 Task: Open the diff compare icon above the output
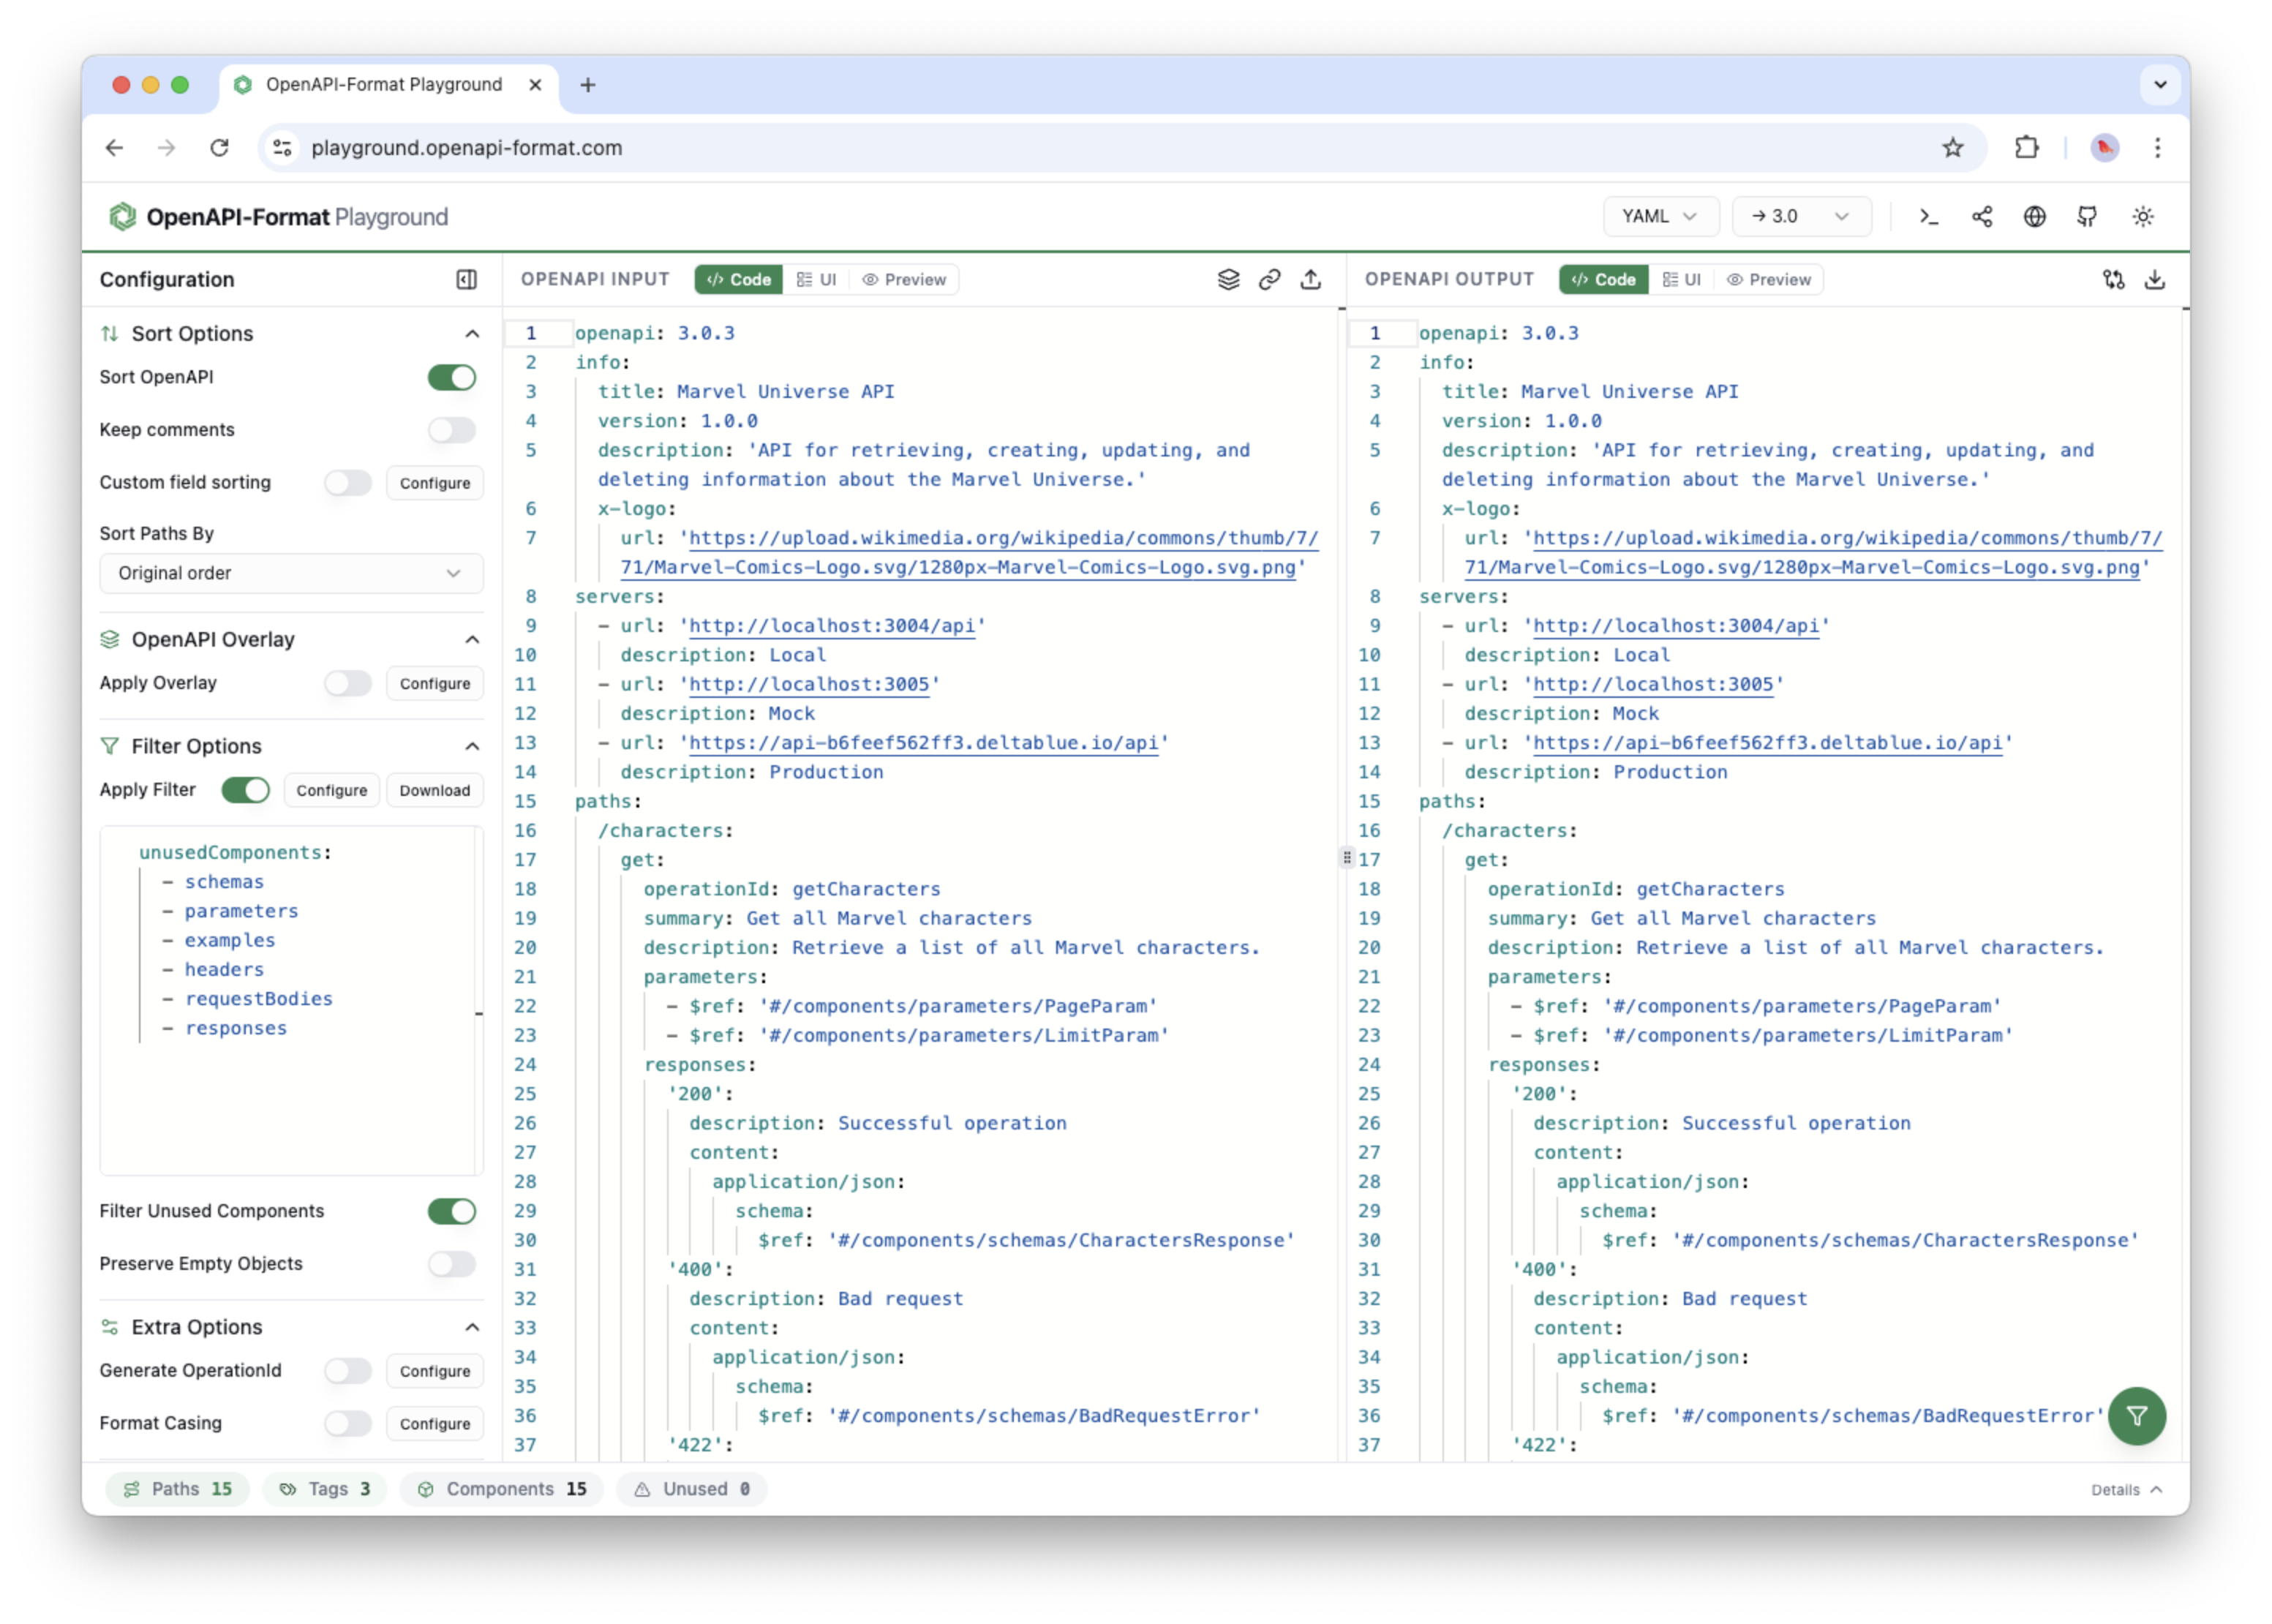[x=2113, y=279]
